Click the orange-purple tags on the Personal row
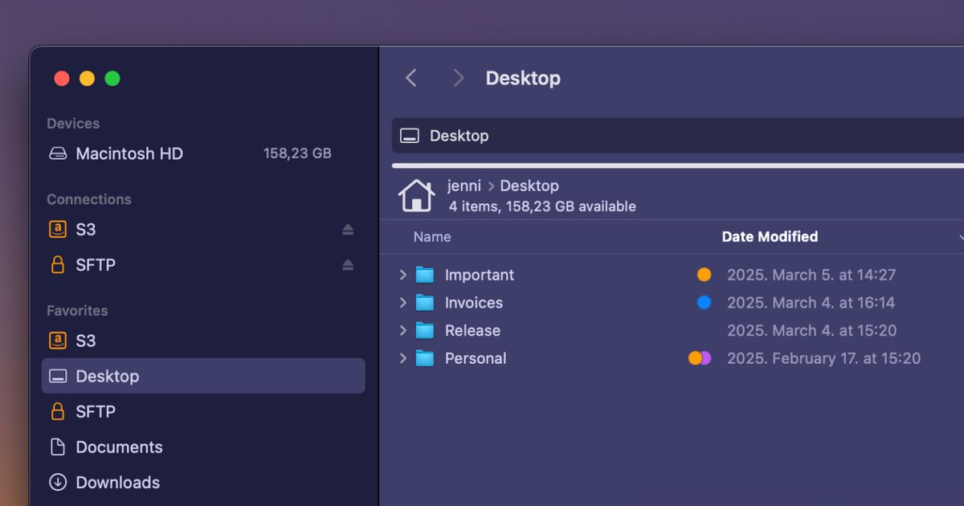 [700, 358]
